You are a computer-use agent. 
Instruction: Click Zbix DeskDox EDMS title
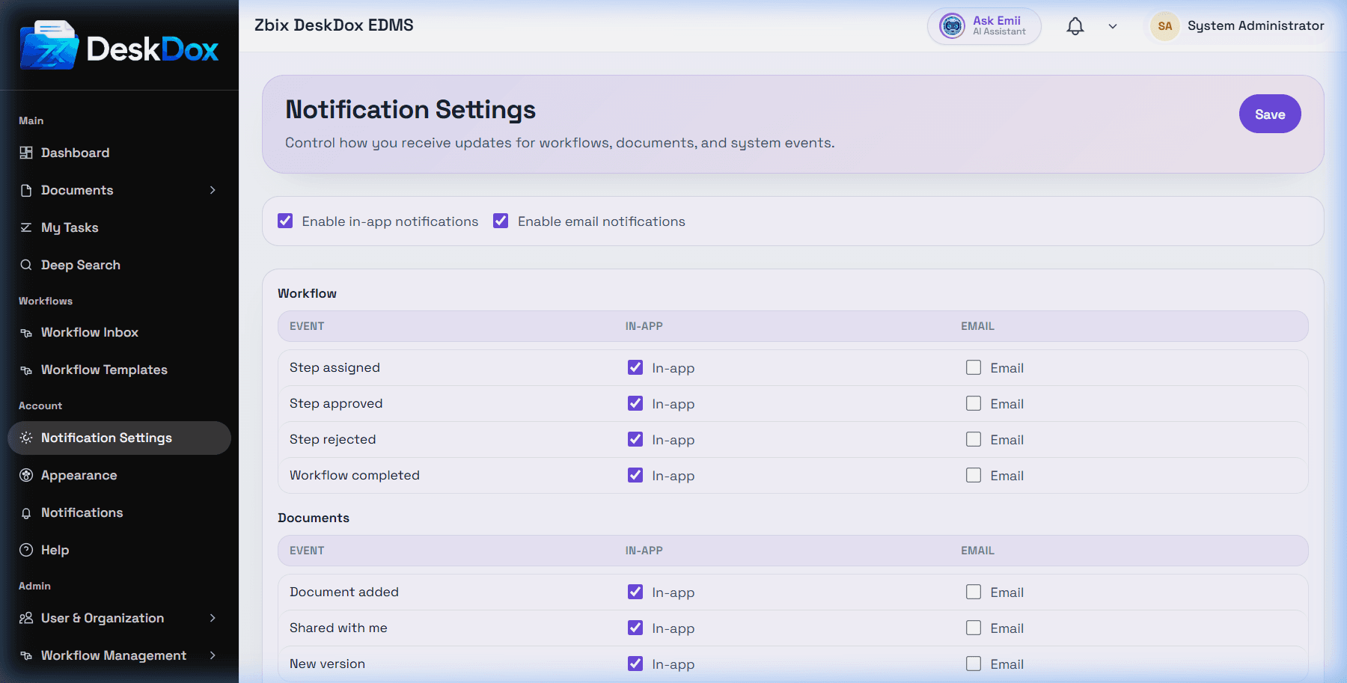coord(334,25)
